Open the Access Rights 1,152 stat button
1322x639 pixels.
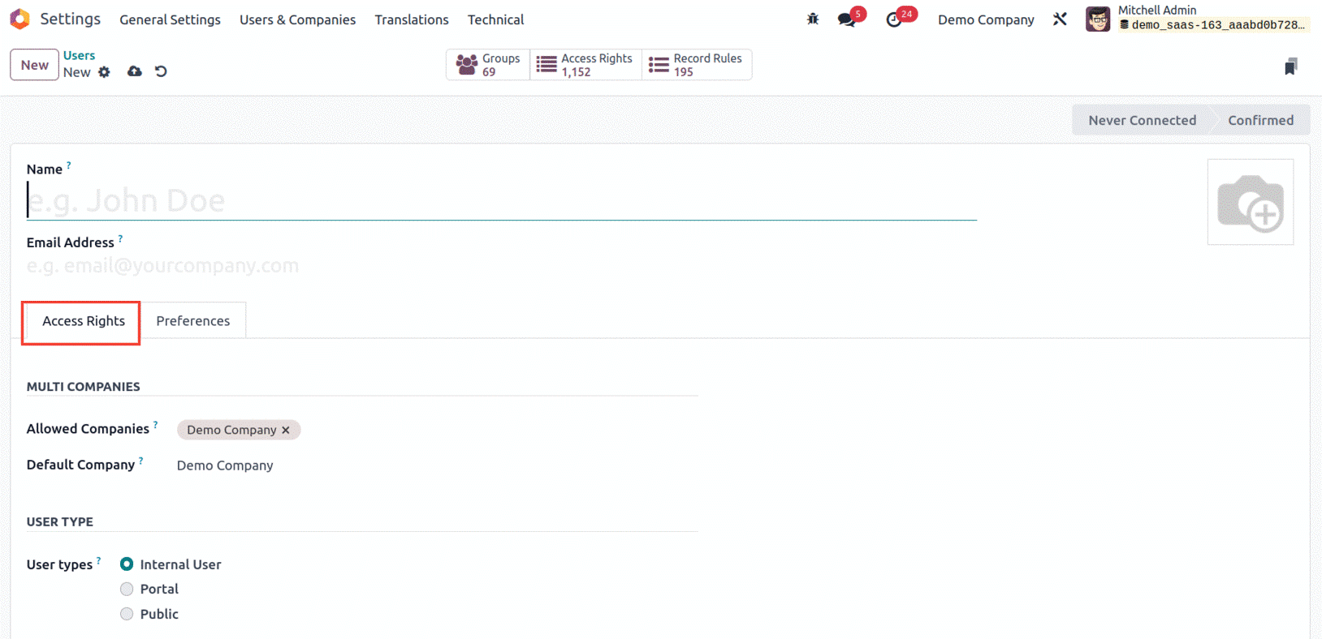(x=585, y=65)
